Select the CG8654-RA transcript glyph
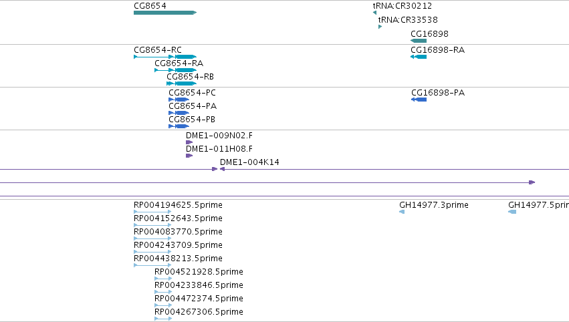The width and height of the screenshot is (569, 322). tap(176, 70)
